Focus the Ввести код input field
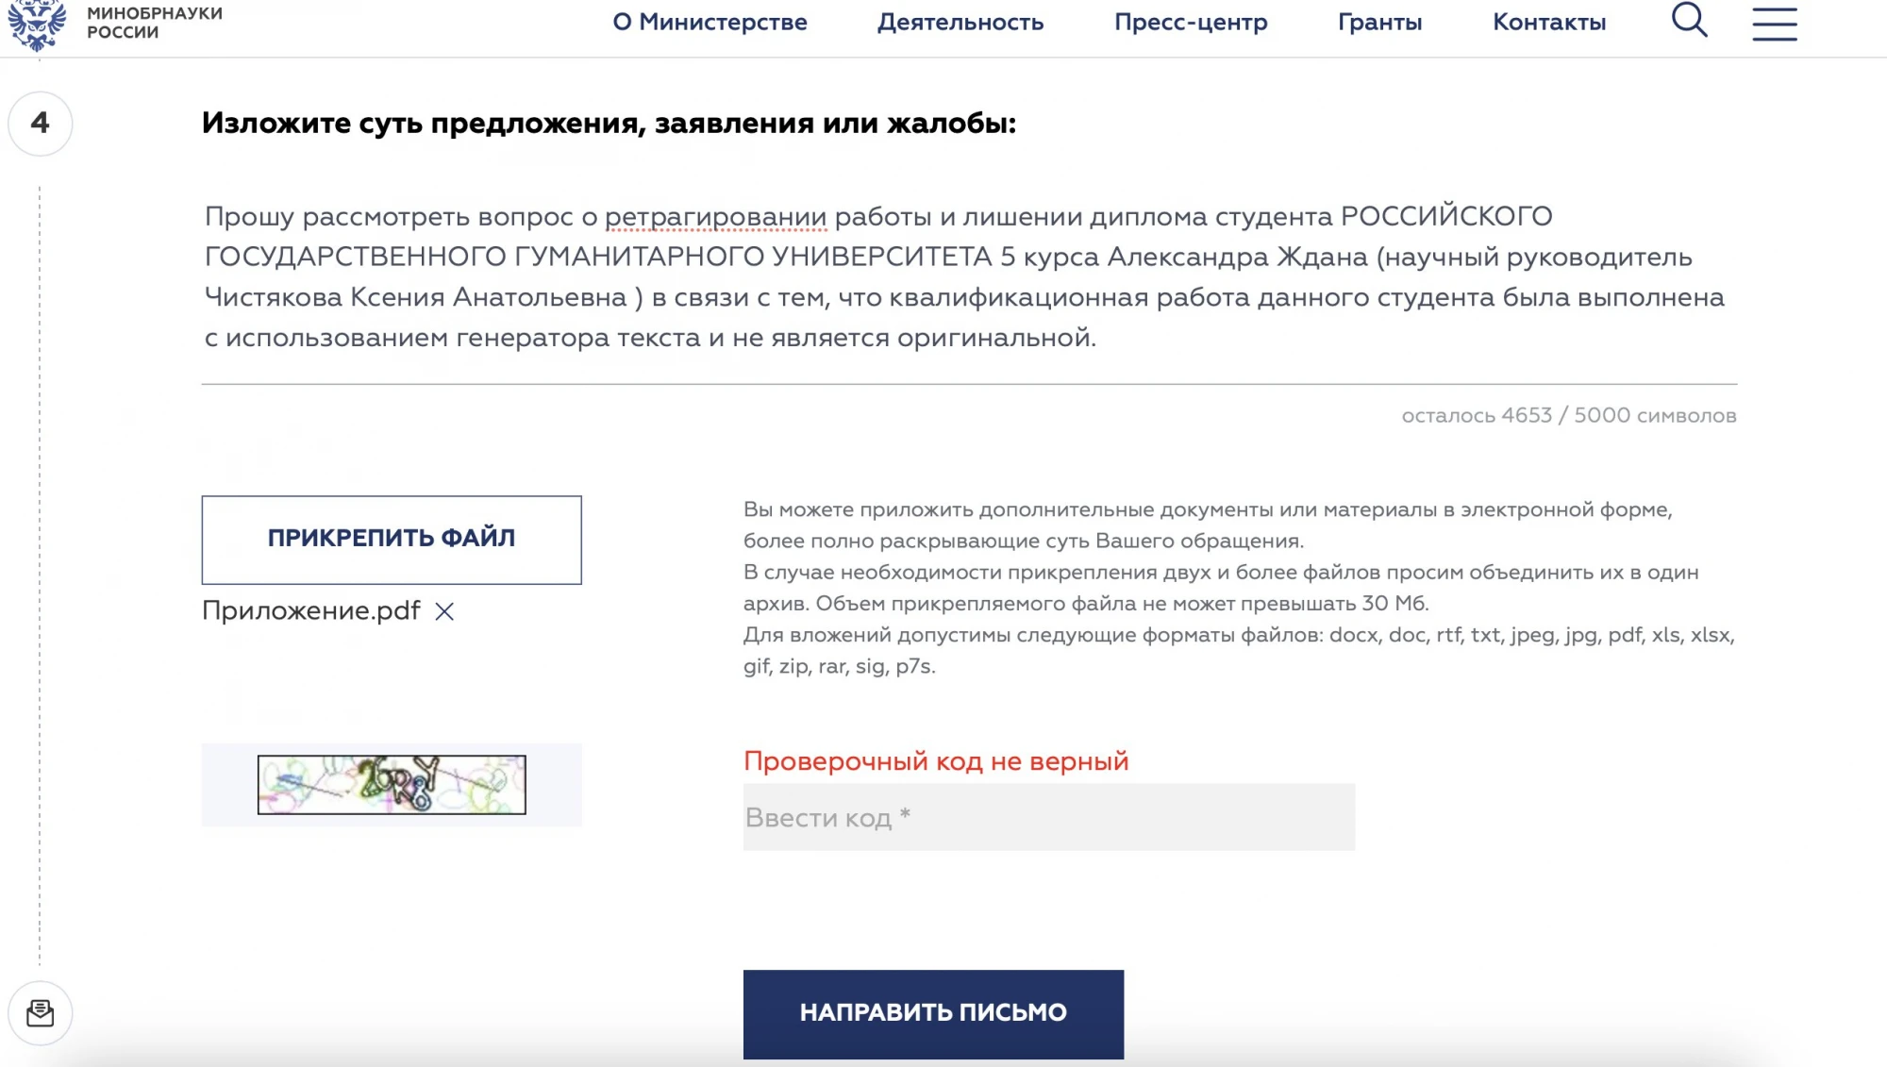Screen dimensions: 1887x1067 [x=1048, y=817]
